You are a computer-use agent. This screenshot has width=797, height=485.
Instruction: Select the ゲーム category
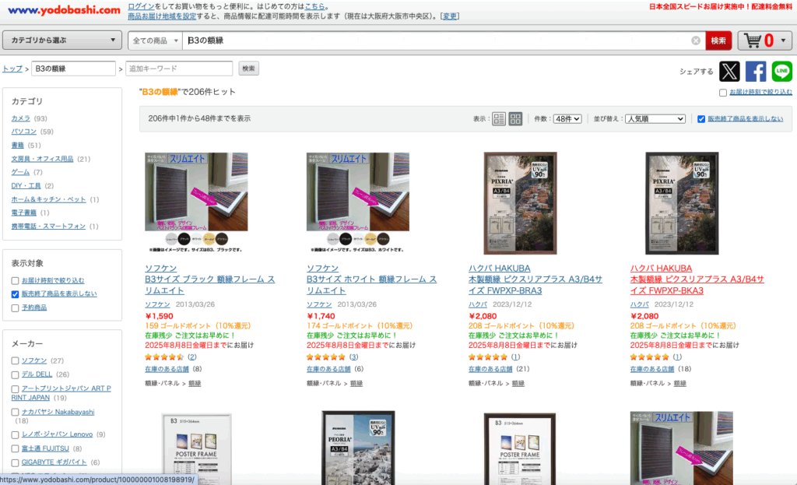20,172
